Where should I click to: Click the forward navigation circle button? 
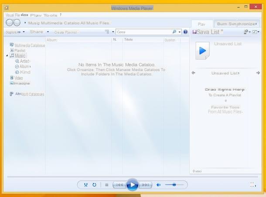point(17,23)
